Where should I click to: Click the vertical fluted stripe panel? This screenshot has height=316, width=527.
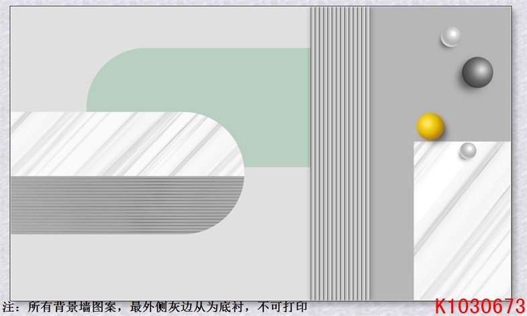pos(340,153)
